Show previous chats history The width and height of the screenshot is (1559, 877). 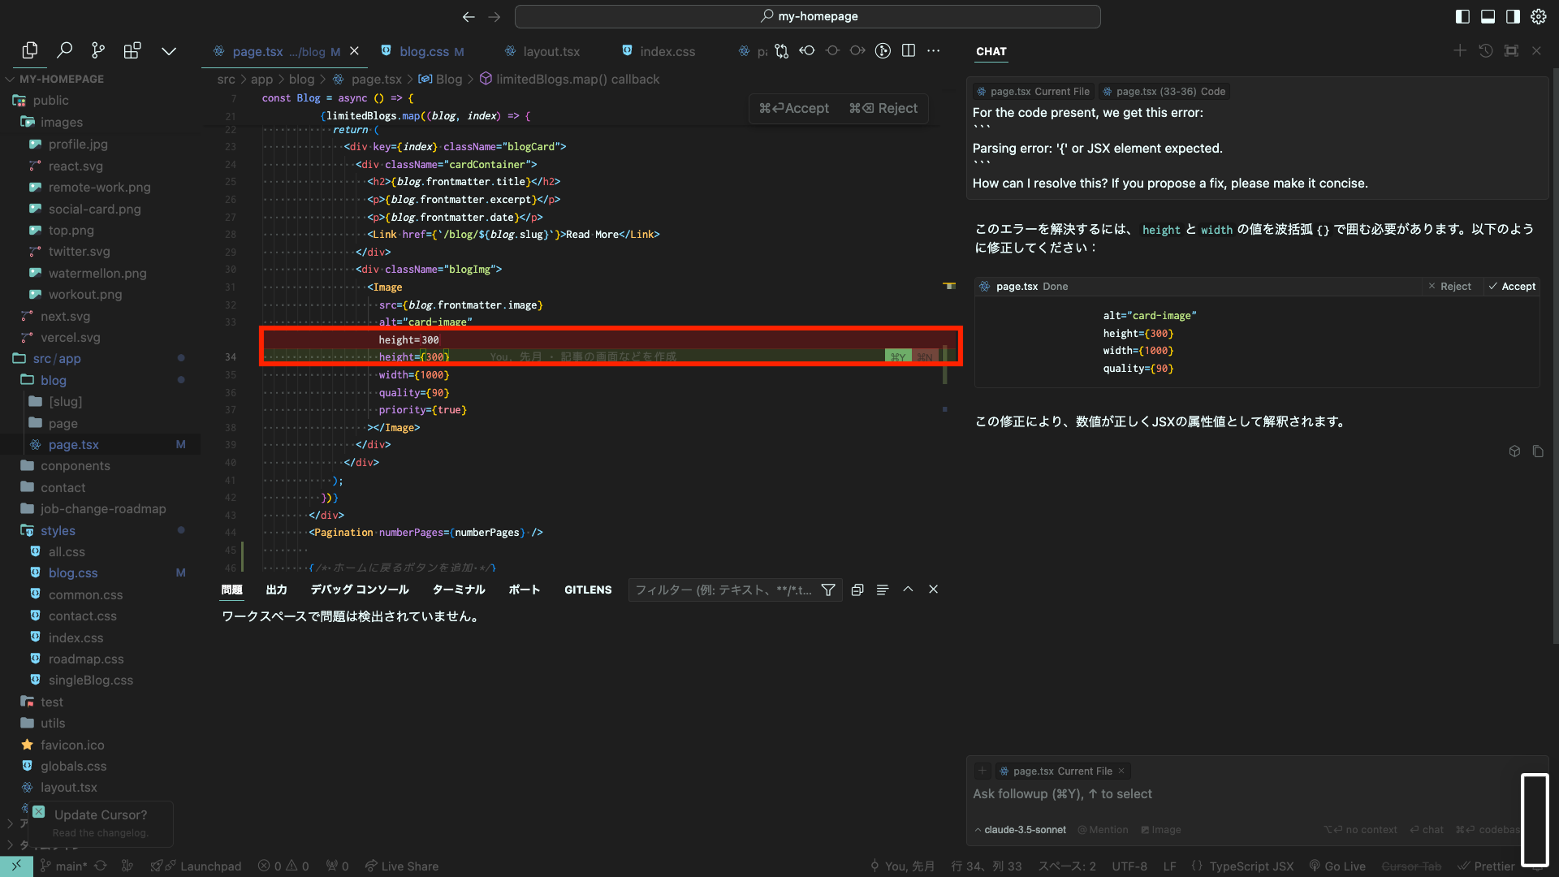(1485, 50)
